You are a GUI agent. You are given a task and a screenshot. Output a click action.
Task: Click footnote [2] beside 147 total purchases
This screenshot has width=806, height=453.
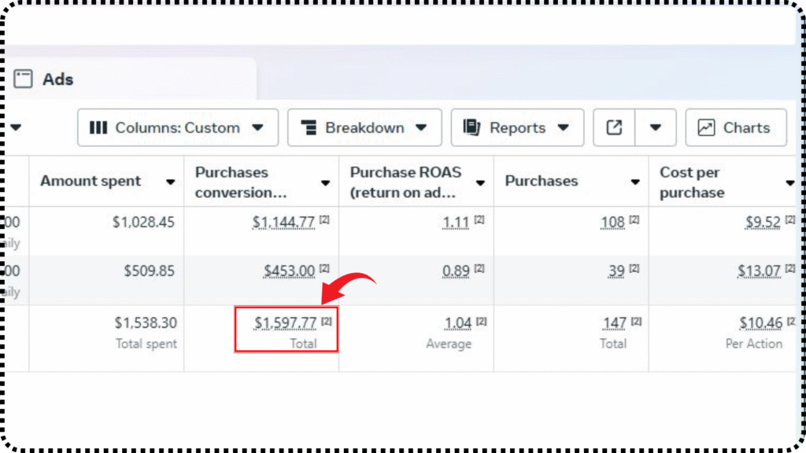coord(634,321)
